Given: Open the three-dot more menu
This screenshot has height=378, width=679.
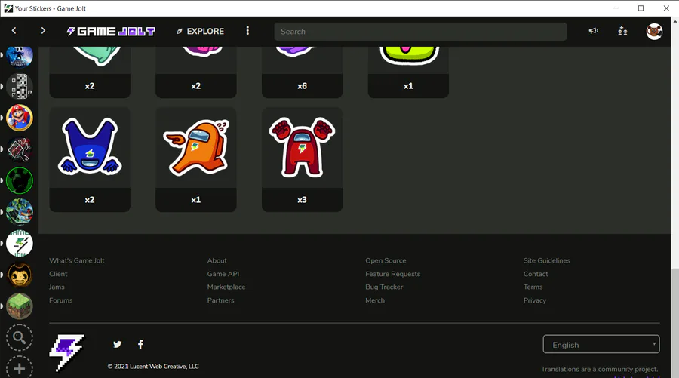Looking at the screenshot, I should [x=247, y=31].
